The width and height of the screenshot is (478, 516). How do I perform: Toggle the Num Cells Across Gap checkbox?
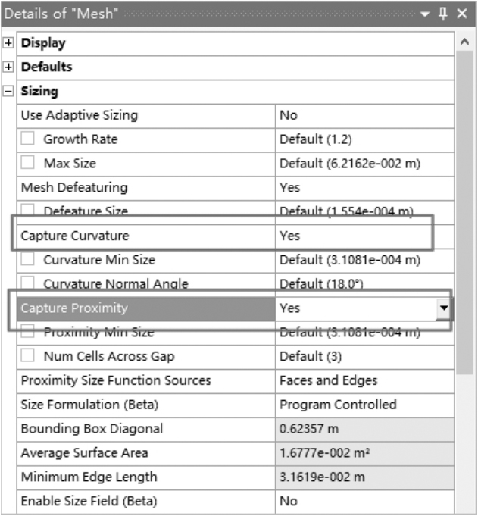click(28, 356)
